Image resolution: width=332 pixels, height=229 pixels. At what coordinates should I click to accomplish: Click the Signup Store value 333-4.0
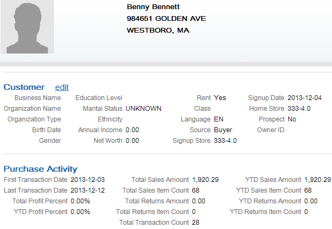(x=225, y=141)
